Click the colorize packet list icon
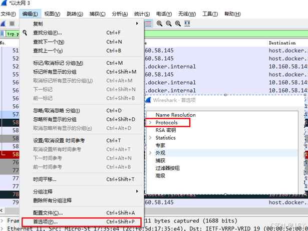308x231 pixels. coord(148,24)
